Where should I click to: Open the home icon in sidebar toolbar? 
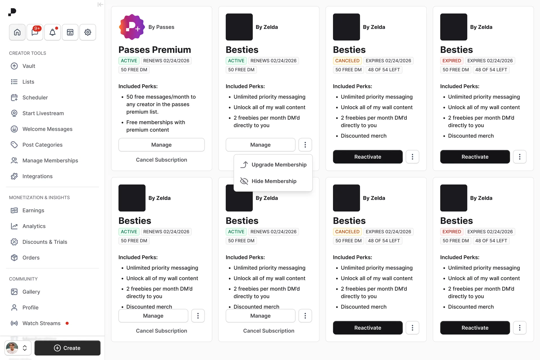(x=17, y=32)
